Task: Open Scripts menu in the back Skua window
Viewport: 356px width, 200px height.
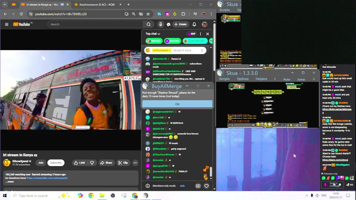Action: (x=224, y=10)
